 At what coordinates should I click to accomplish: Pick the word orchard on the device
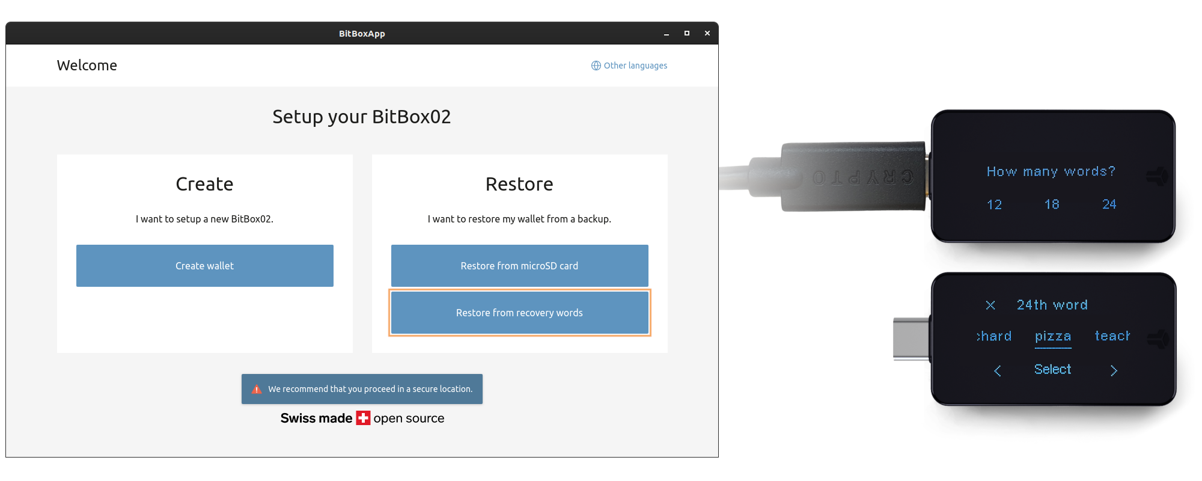click(994, 336)
